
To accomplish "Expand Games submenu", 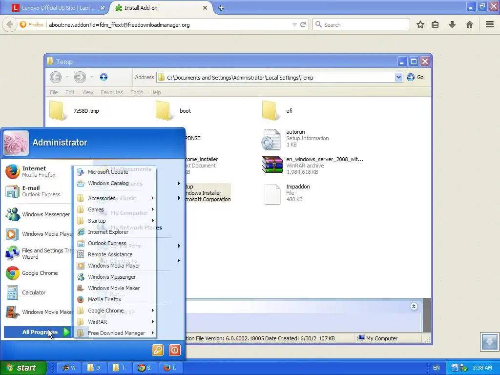I will pyautogui.click(x=115, y=209).
